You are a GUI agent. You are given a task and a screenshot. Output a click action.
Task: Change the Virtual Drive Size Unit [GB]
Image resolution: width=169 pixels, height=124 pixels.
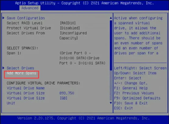coord(63,98)
